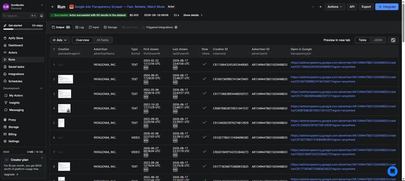
Task: Open Billing in the sidebar
Action: click(x=12, y=134)
